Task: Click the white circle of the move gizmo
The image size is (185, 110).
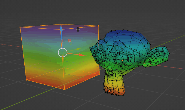Action: click(x=63, y=52)
